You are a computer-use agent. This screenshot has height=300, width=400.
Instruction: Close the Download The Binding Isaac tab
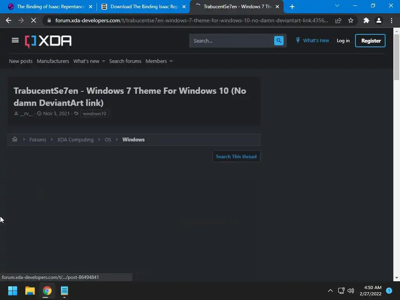pos(184,7)
